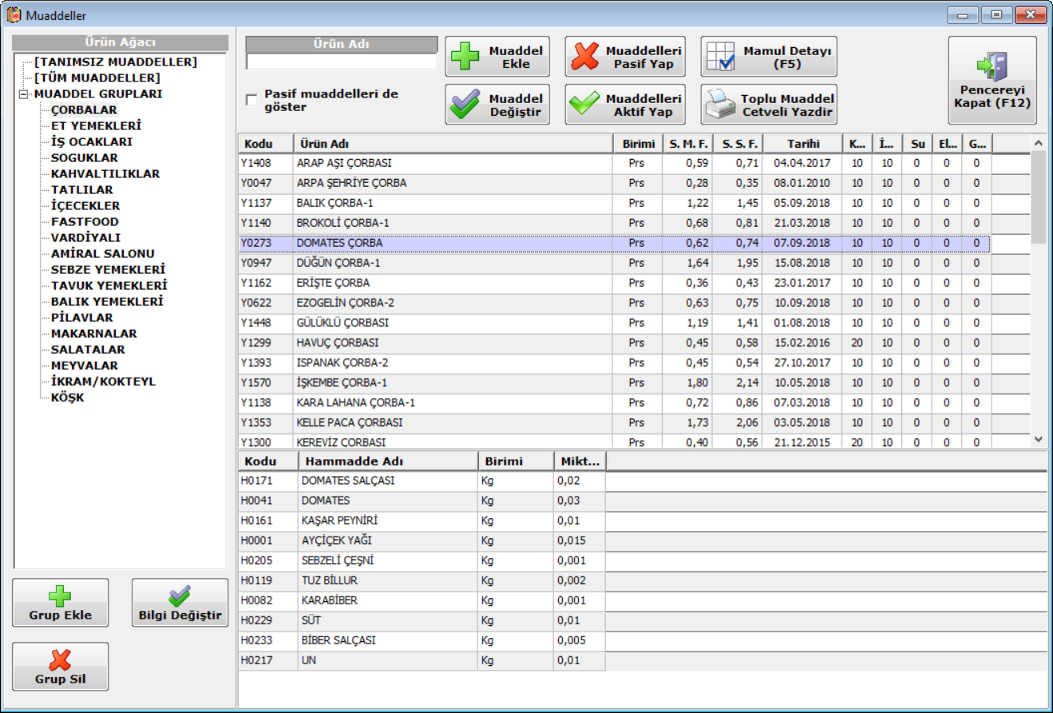Enable 'Pasif muaddelleri de göster' checkbox

[x=252, y=100]
